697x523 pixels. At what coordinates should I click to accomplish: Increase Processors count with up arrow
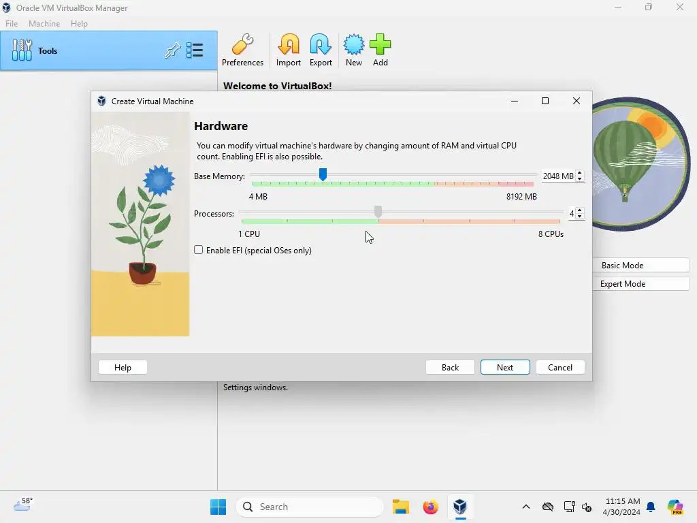pyautogui.click(x=579, y=210)
